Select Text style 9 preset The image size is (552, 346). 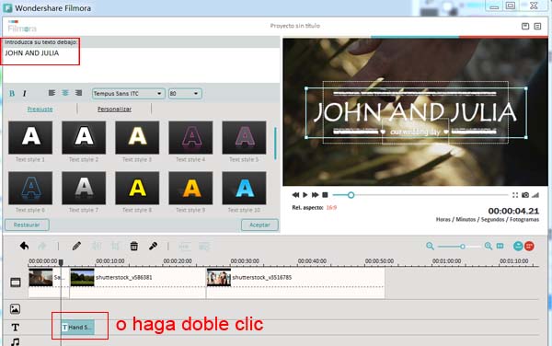tap(190, 188)
